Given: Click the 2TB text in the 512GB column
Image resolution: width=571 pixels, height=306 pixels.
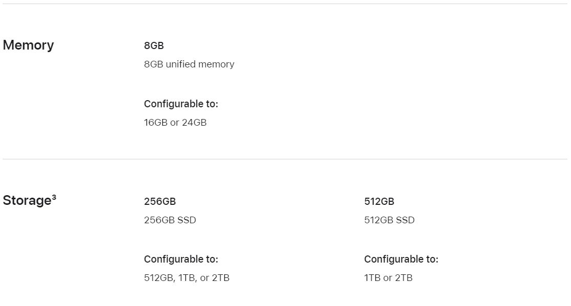Looking at the screenshot, I should tap(404, 278).
